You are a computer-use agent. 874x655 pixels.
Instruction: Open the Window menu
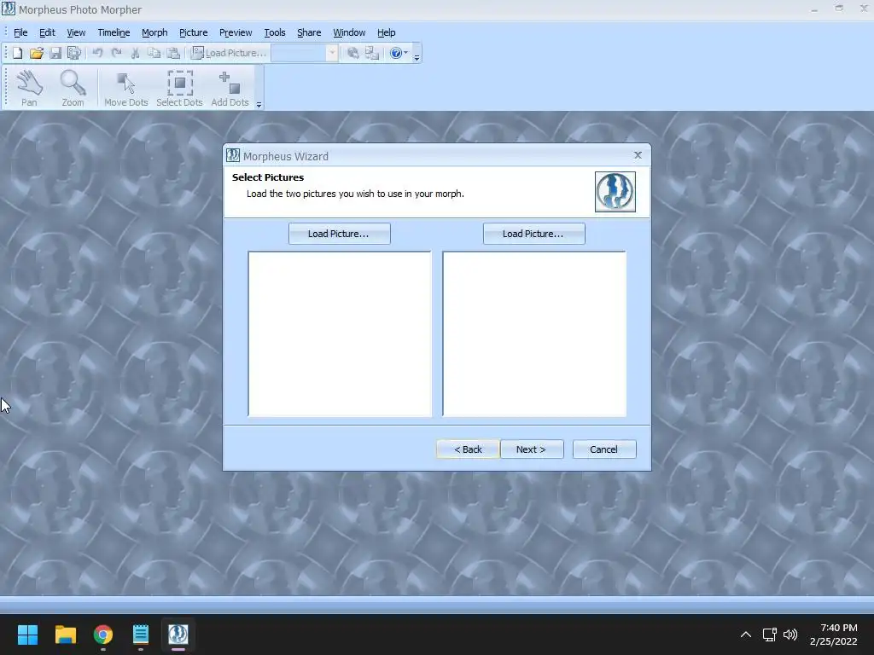pos(349,32)
